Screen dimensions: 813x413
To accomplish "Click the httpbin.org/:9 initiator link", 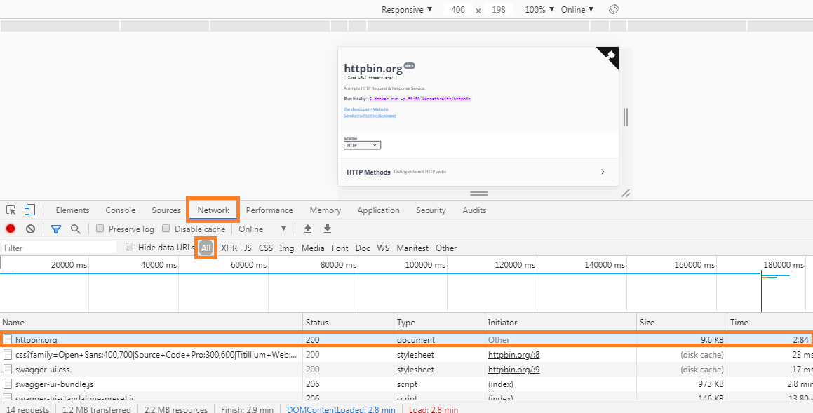I will point(514,370).
